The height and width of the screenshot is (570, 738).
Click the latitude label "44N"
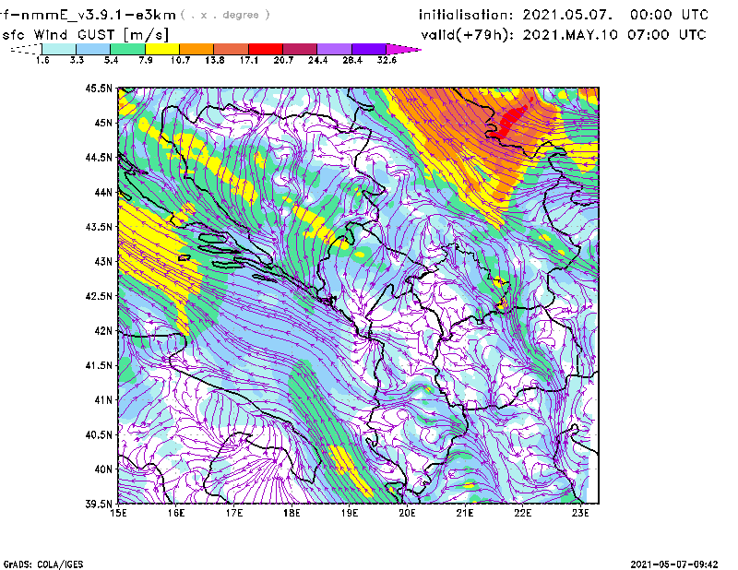(x=103, y=192)
